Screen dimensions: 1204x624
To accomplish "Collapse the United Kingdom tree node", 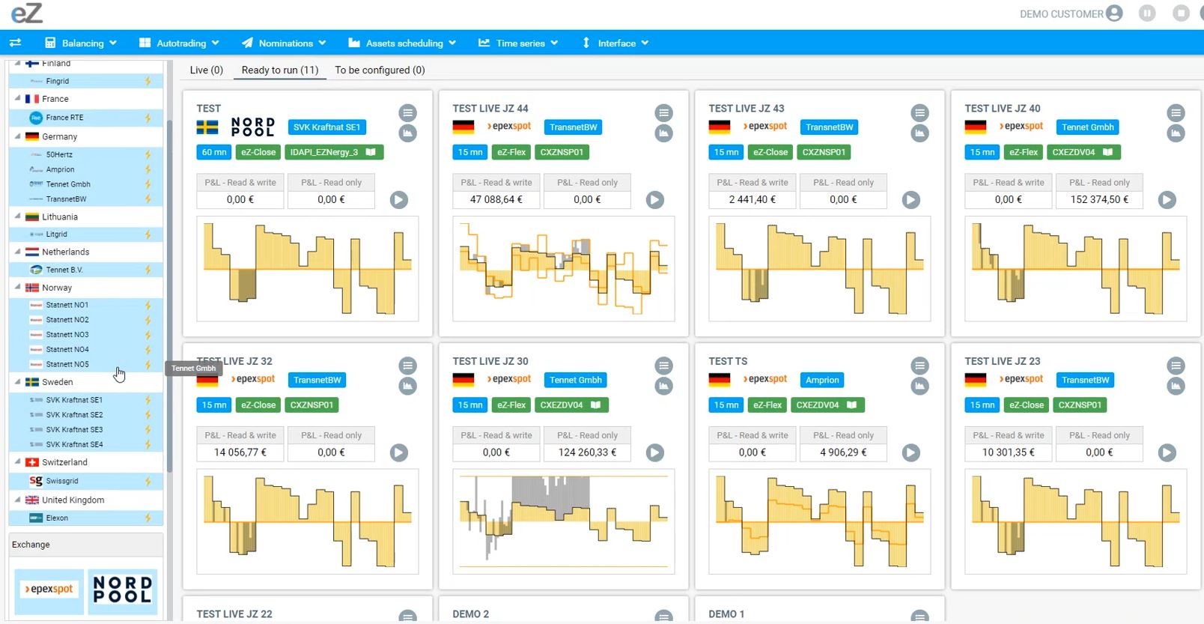I will [x=17, y=500].
